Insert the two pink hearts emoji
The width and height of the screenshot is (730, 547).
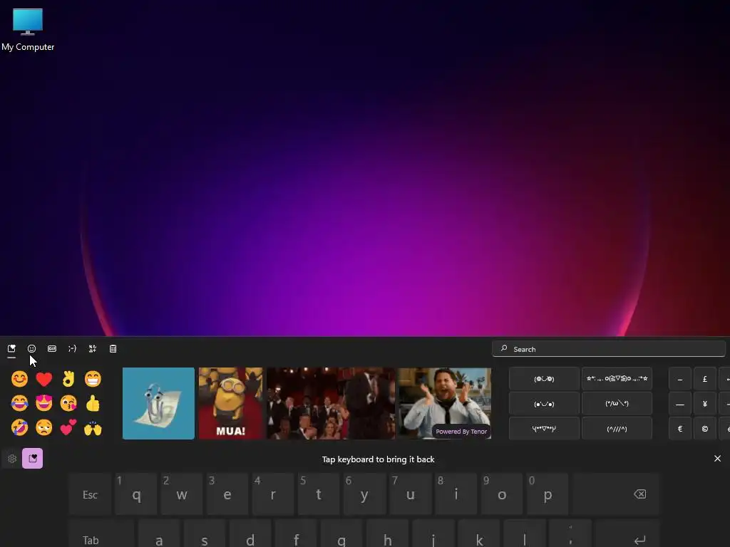coord(68,427)
